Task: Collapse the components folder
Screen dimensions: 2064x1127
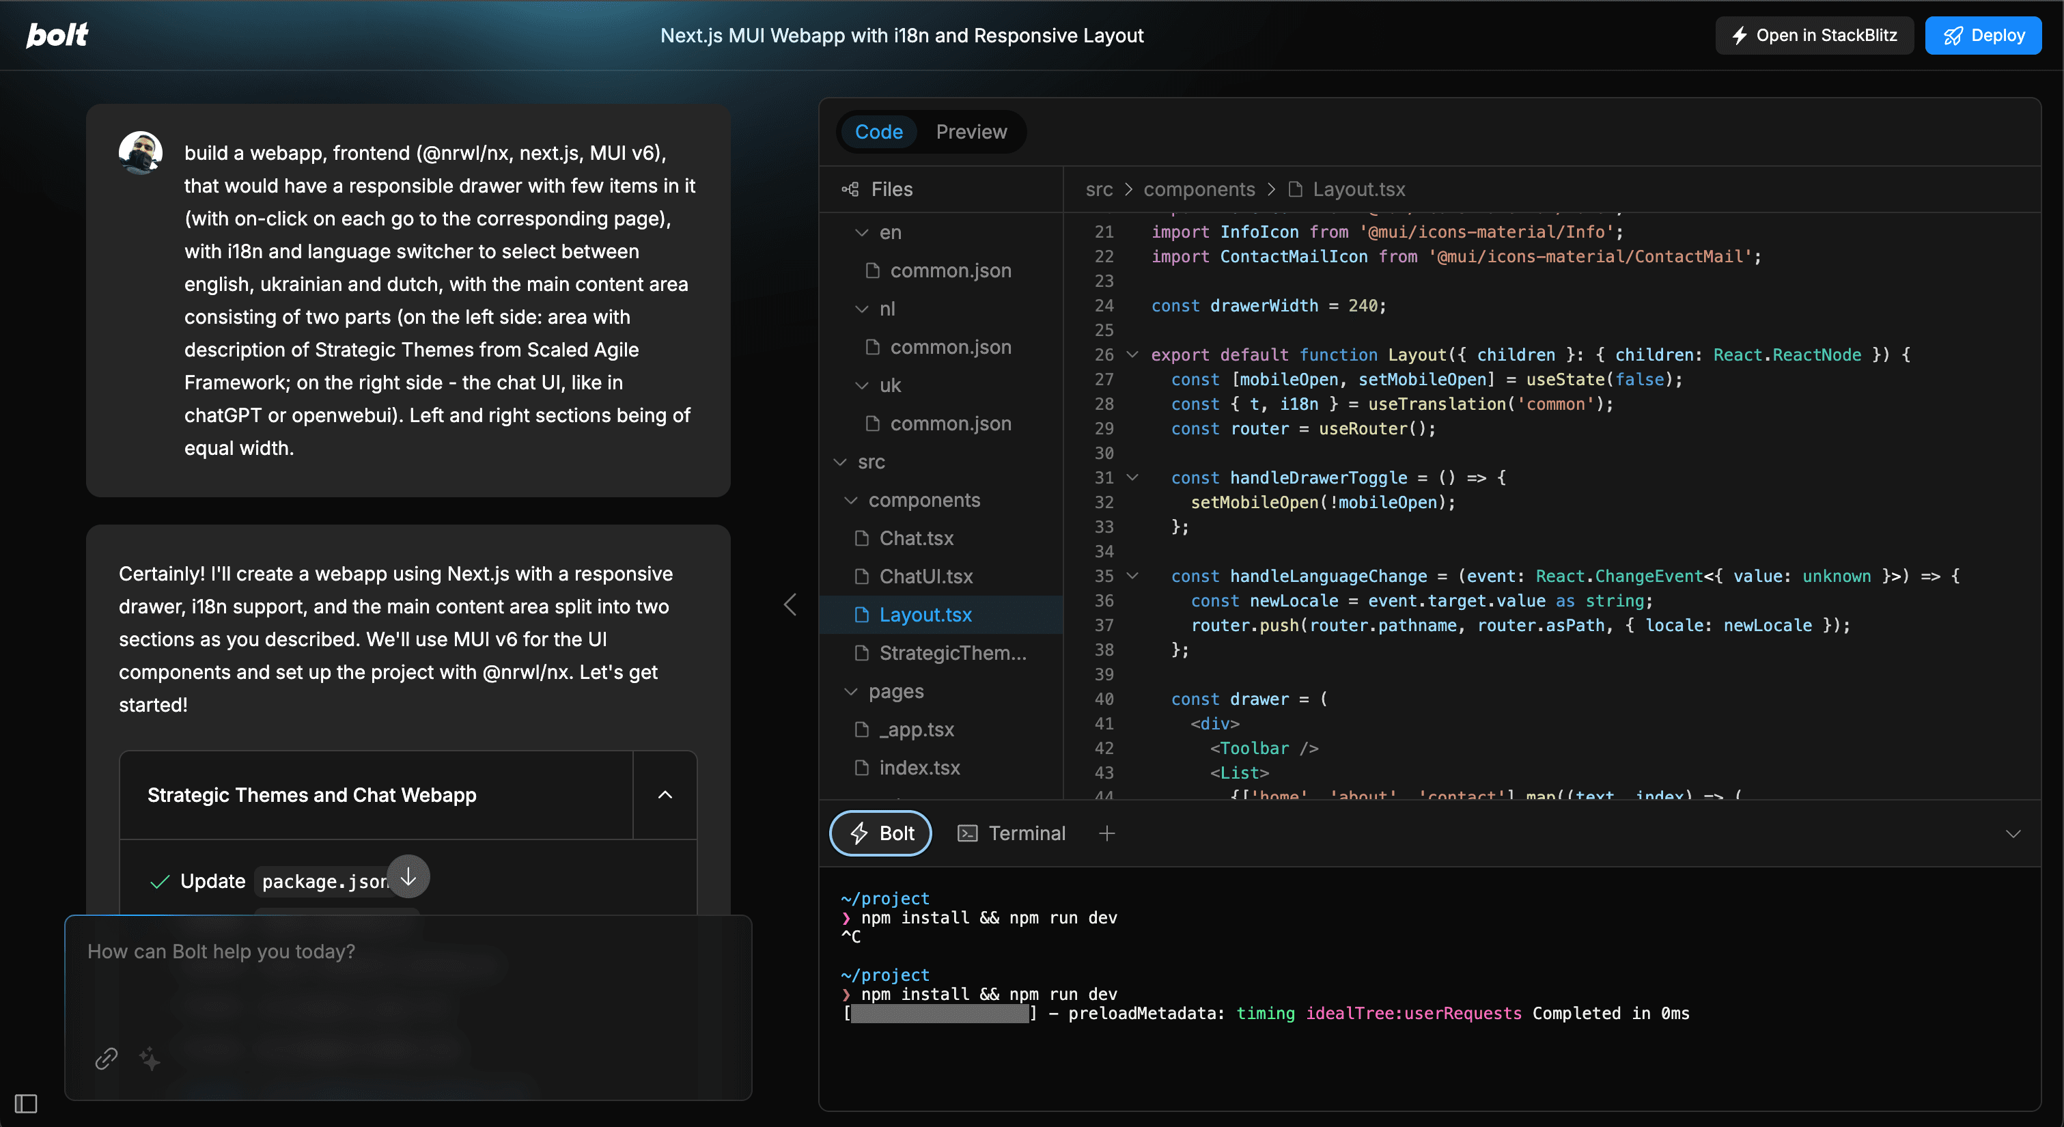Action: pos(851,500)
